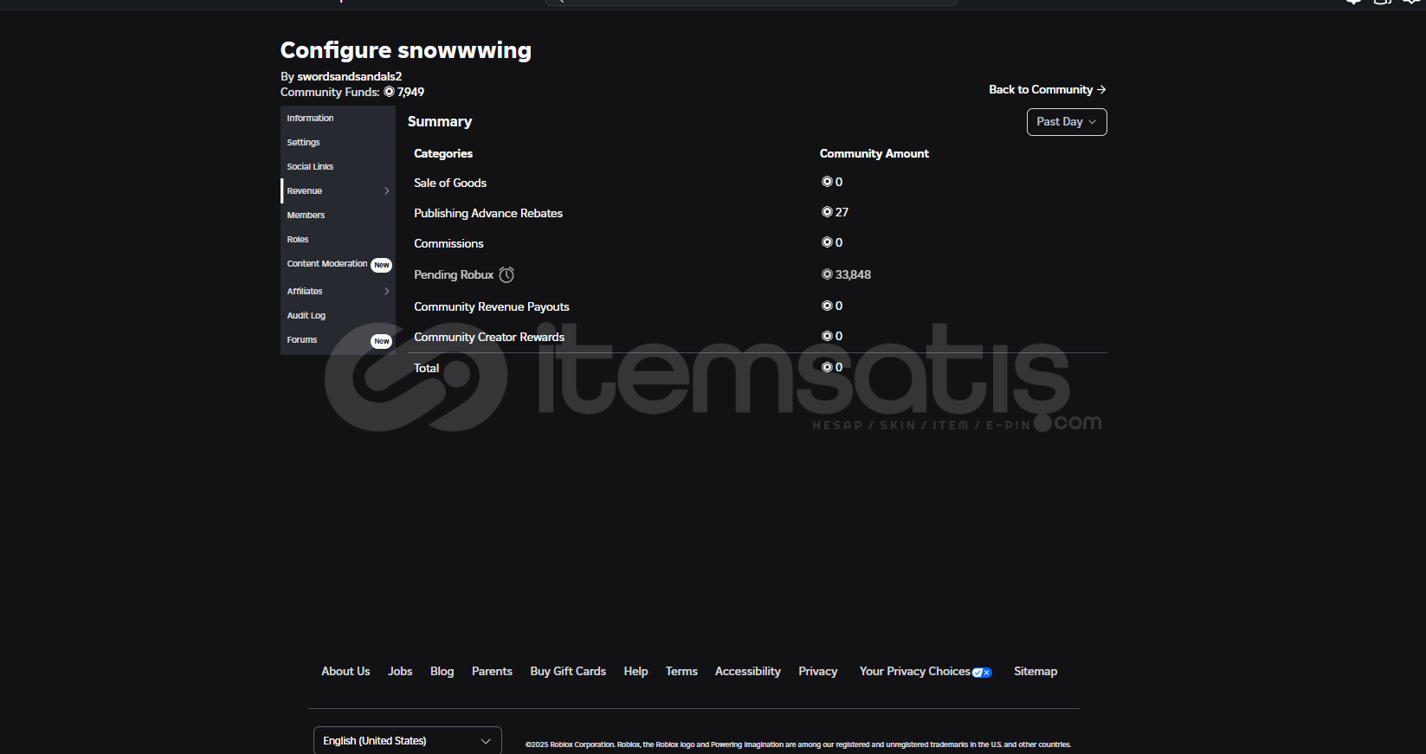The image size is (1426, 754).
Task: Select Social Links in the sidebar
Action: pos(310,166)
